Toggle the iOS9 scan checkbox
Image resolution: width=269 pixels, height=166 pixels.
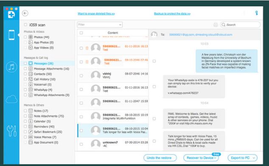25,25
